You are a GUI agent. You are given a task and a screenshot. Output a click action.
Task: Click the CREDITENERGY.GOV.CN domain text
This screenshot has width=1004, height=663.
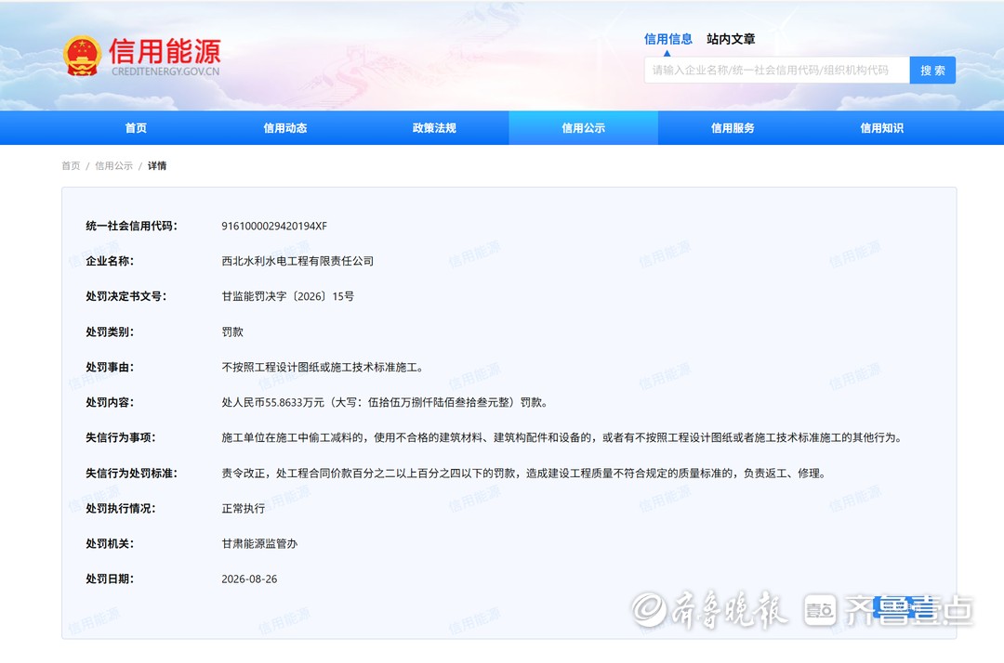(165, 71)
